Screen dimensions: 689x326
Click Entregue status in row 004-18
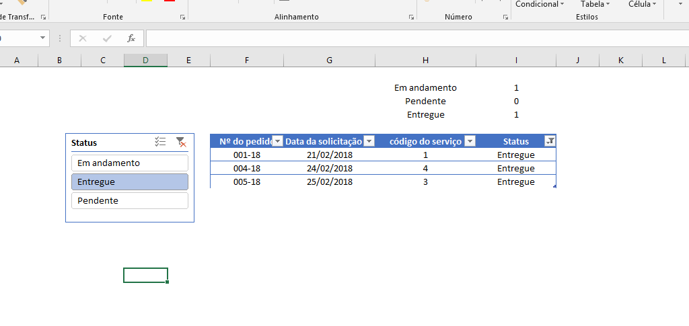tap(516, 169)
